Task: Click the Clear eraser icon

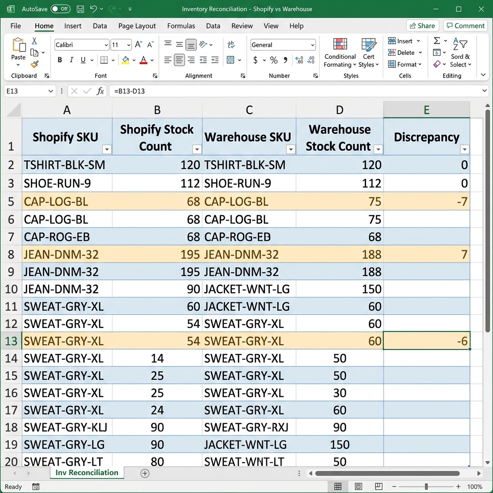Action: (x=437, y=64)
